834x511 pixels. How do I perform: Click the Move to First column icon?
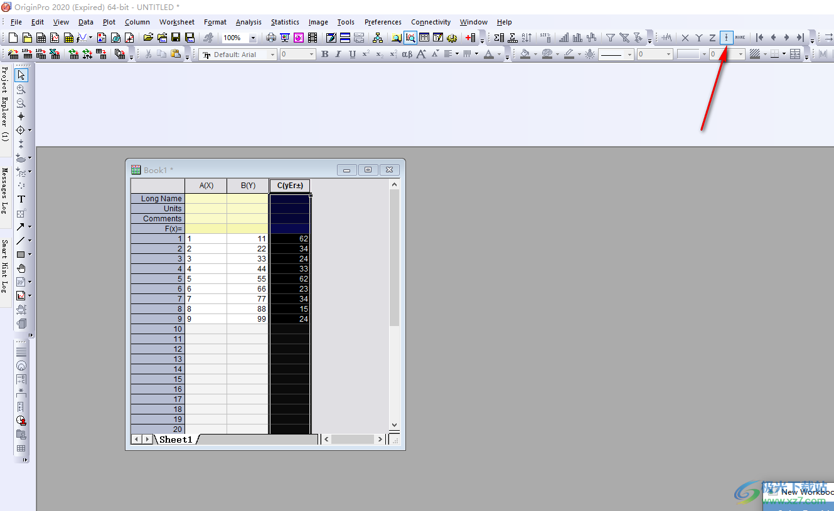tap(760, 38)
